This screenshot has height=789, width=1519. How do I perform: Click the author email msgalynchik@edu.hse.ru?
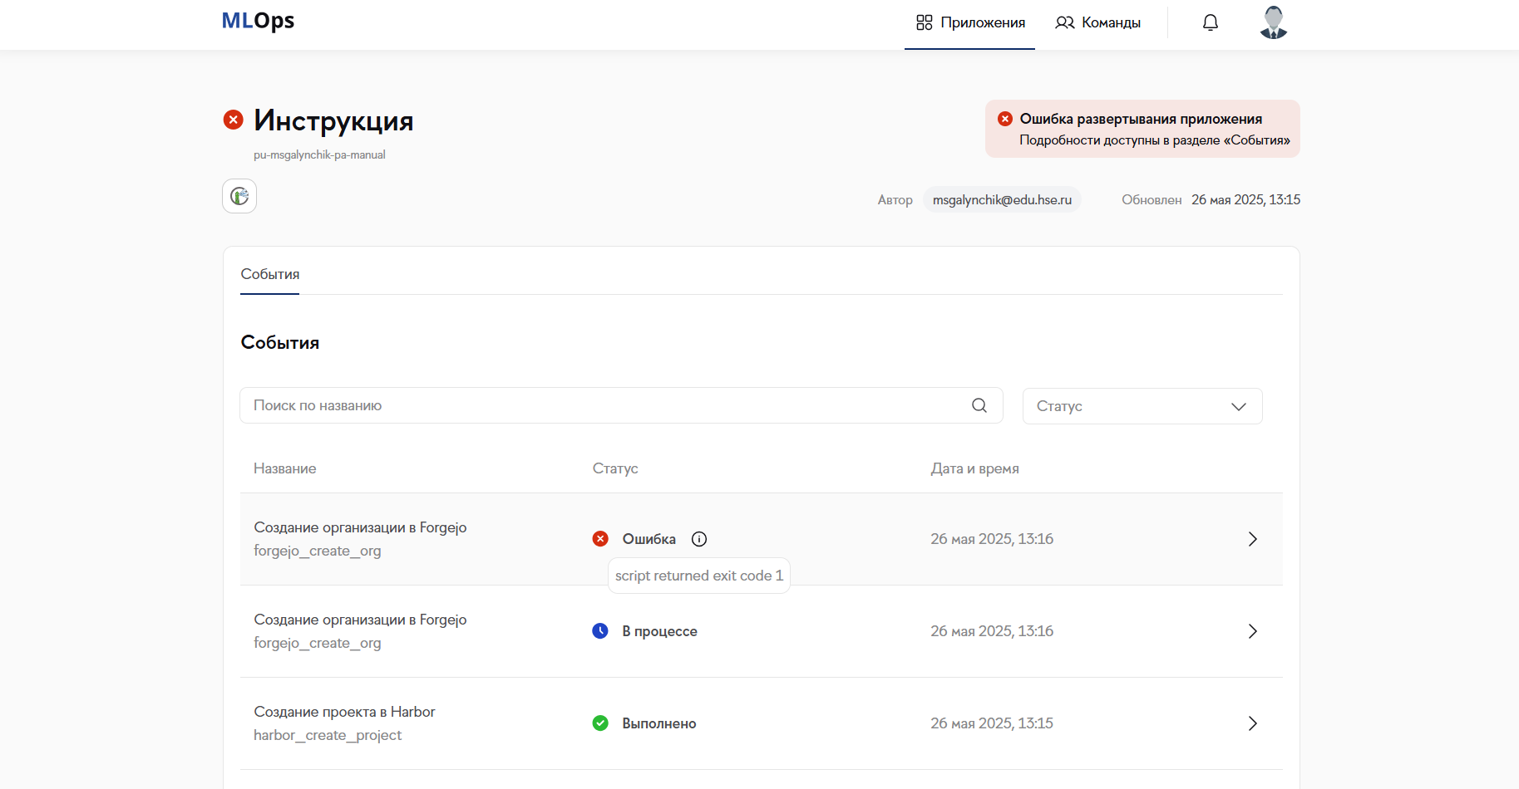[x=1002, y=199]
